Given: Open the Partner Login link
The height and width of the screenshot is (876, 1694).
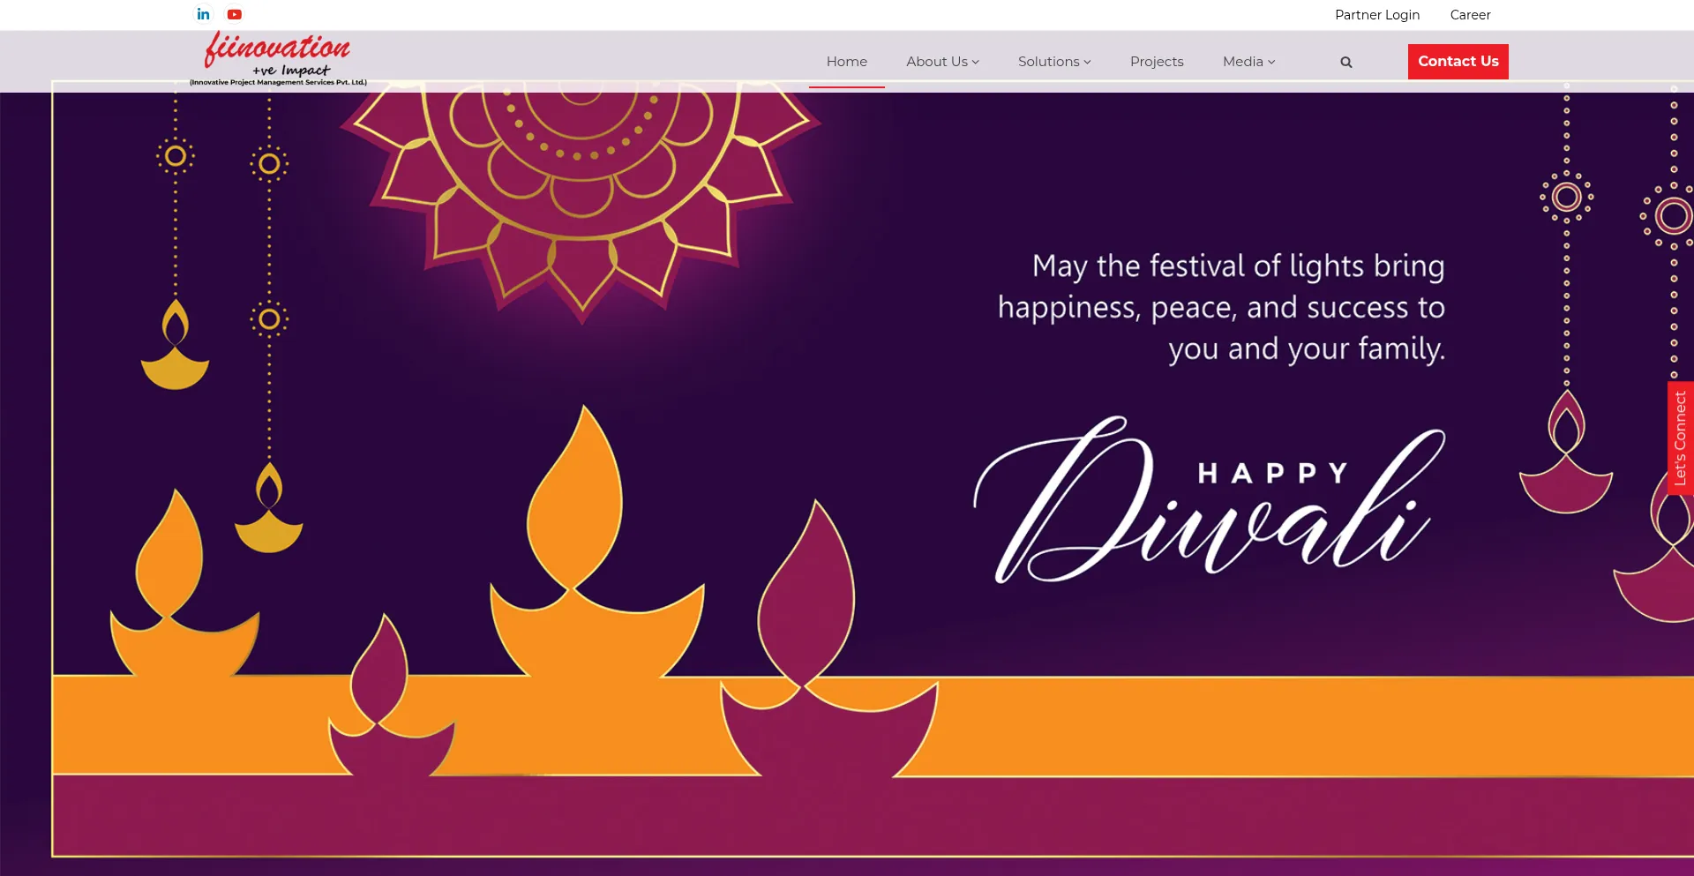Looking at the screenshot, I should click(1377, 15).
